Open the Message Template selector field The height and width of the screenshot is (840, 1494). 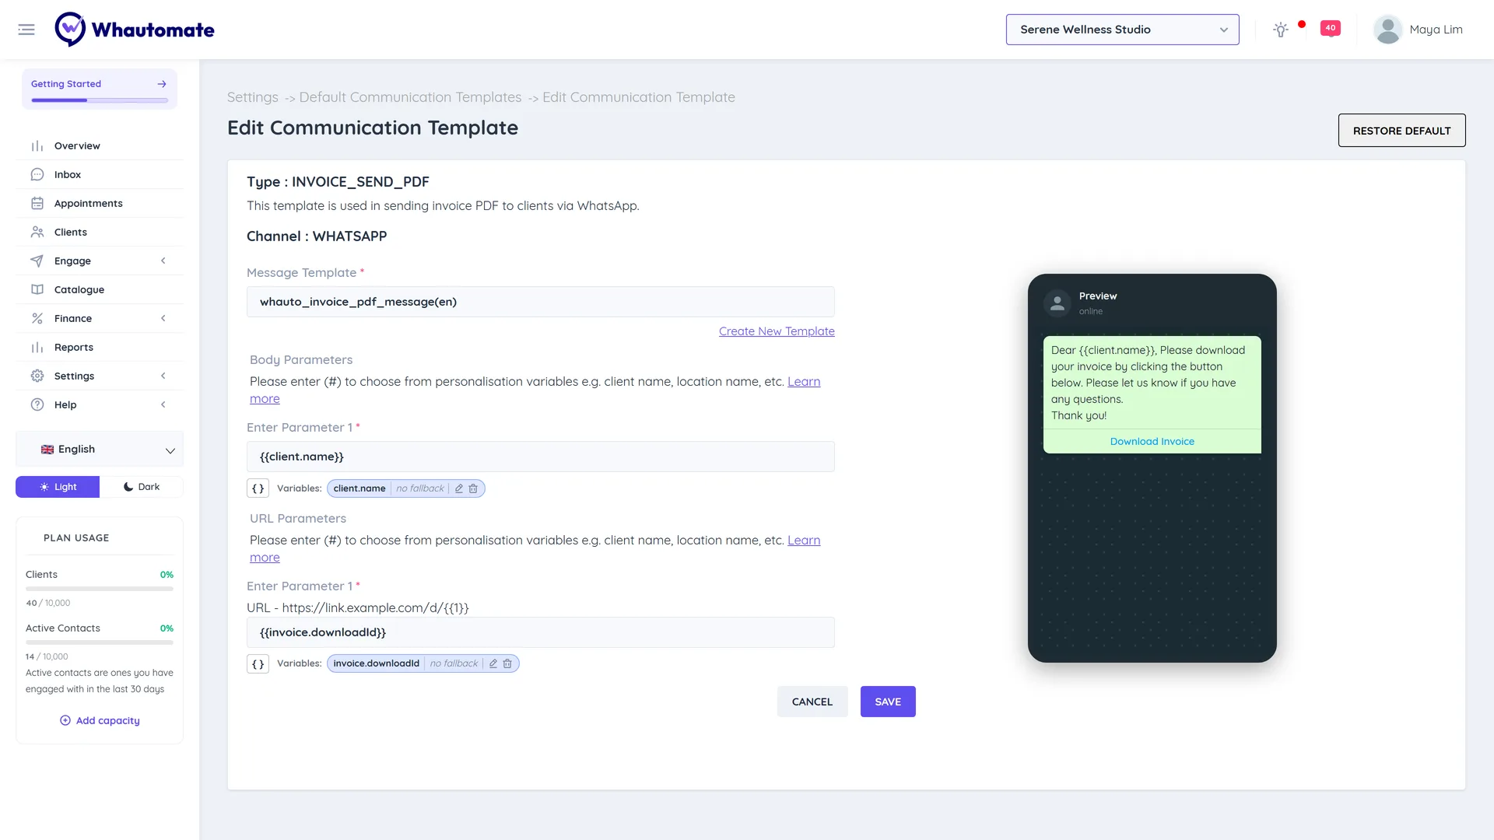pyautogui.click(x=541, y=302)
